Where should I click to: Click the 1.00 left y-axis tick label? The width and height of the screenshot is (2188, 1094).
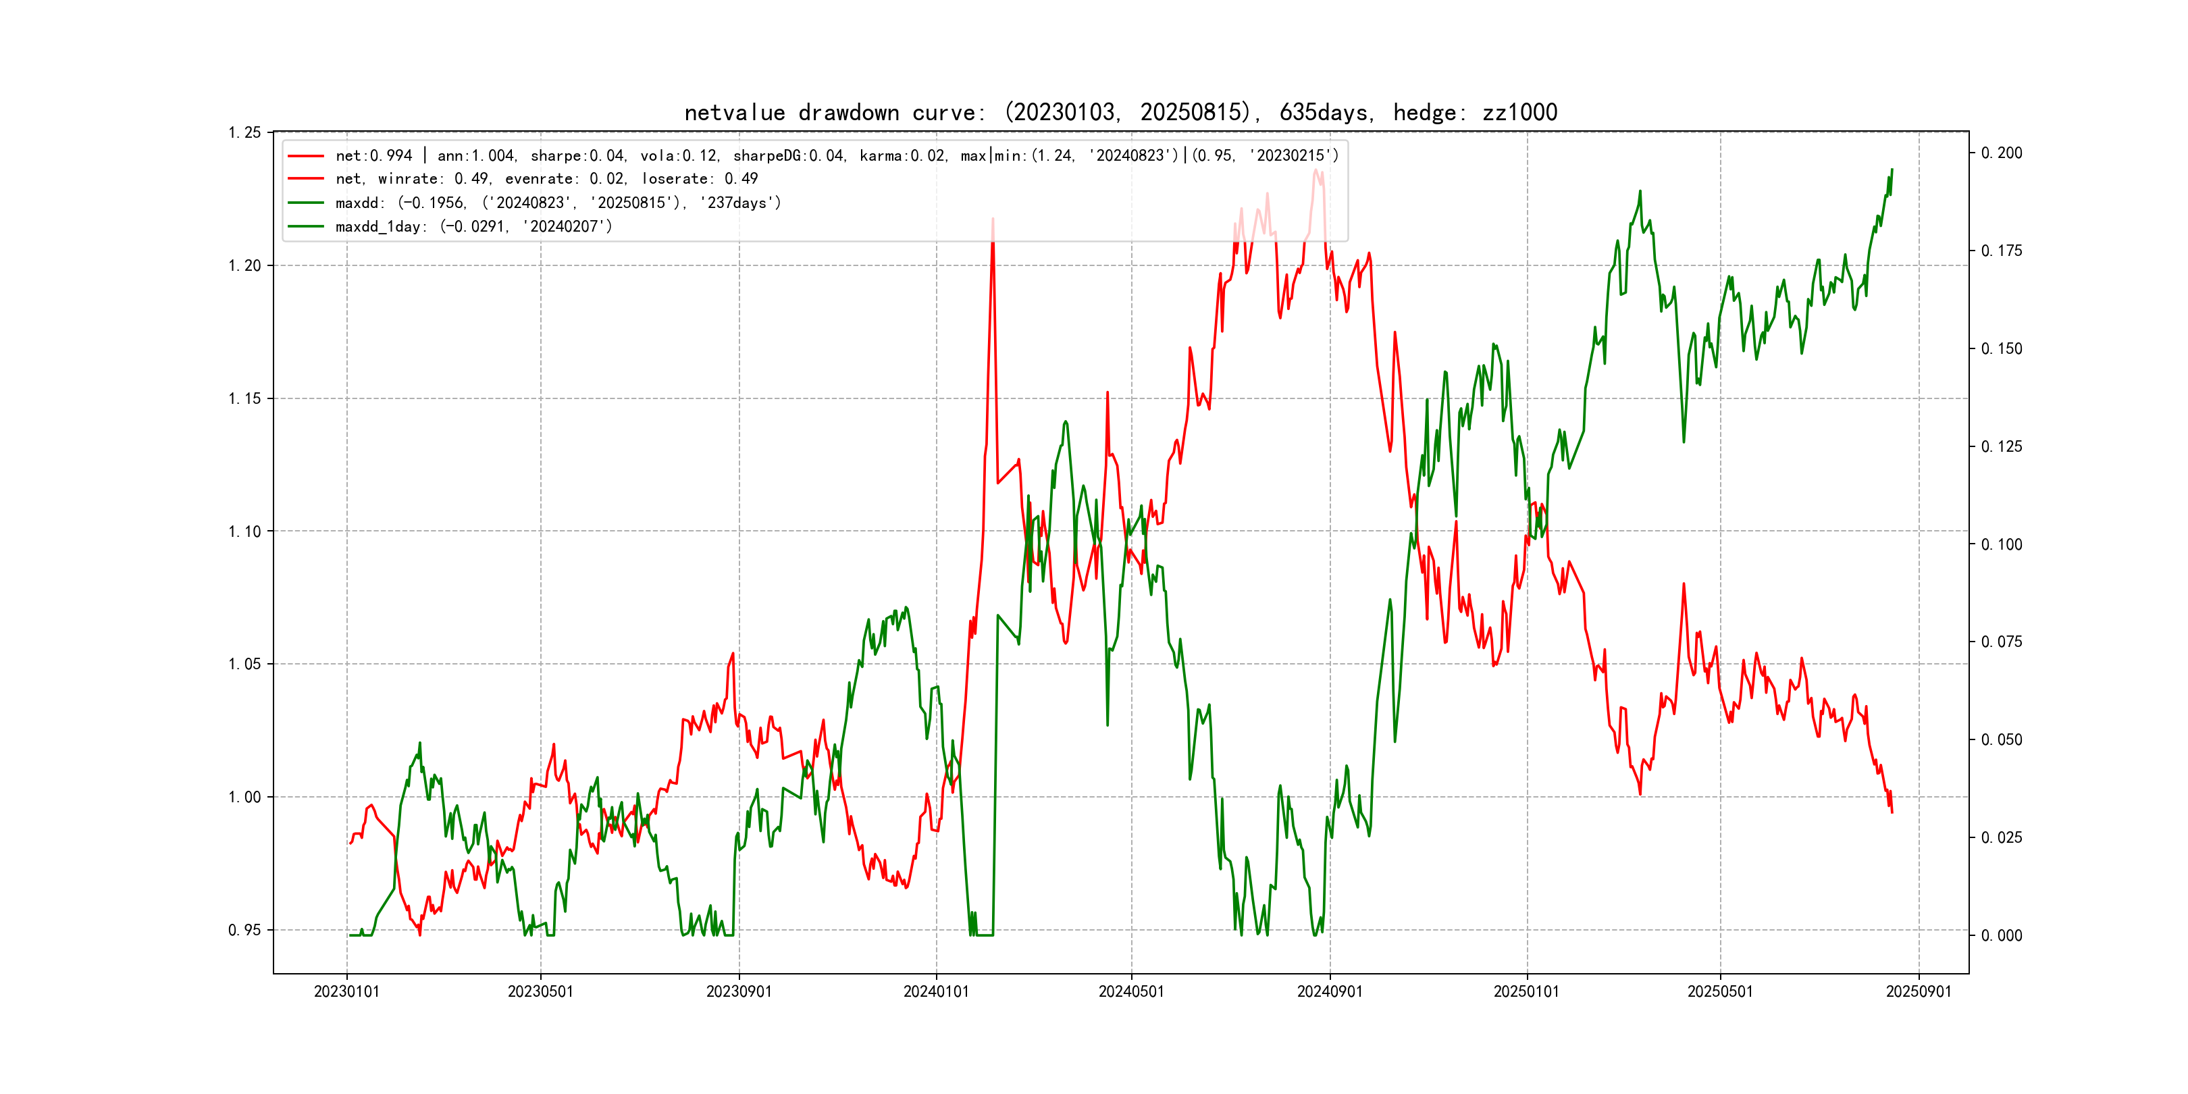click(x=244, y=797)
